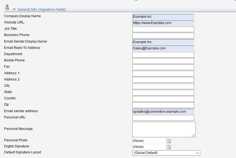This screenshot has width=236, height=158.
Task: Click the Email Reply-To Address label
Action: [x=22, y=48]
